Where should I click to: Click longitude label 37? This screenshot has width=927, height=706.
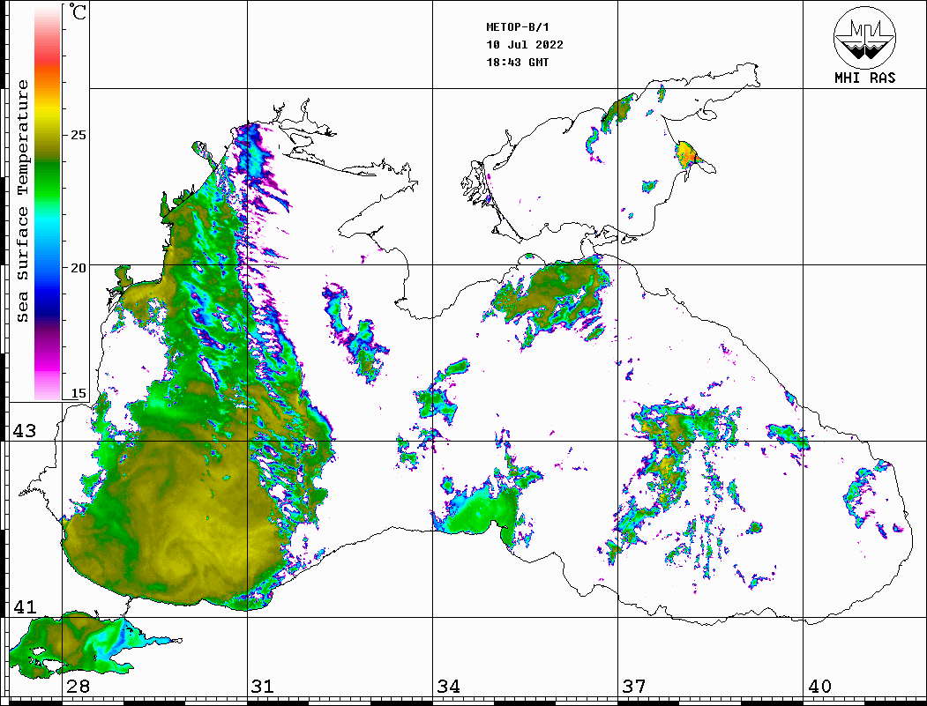[x=634, y=687]
